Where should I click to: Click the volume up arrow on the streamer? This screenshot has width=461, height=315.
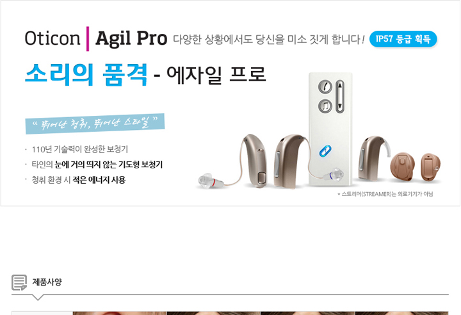[x=340, y=86]
